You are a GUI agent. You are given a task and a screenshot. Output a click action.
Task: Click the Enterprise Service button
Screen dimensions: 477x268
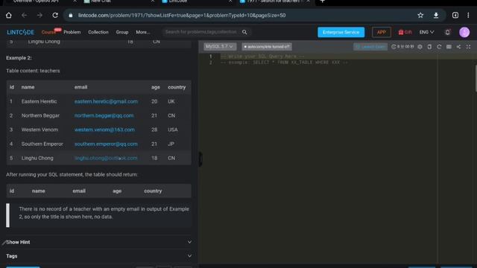341,32
